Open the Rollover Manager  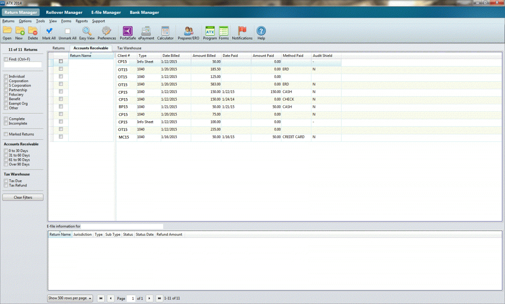click(64, 12)
